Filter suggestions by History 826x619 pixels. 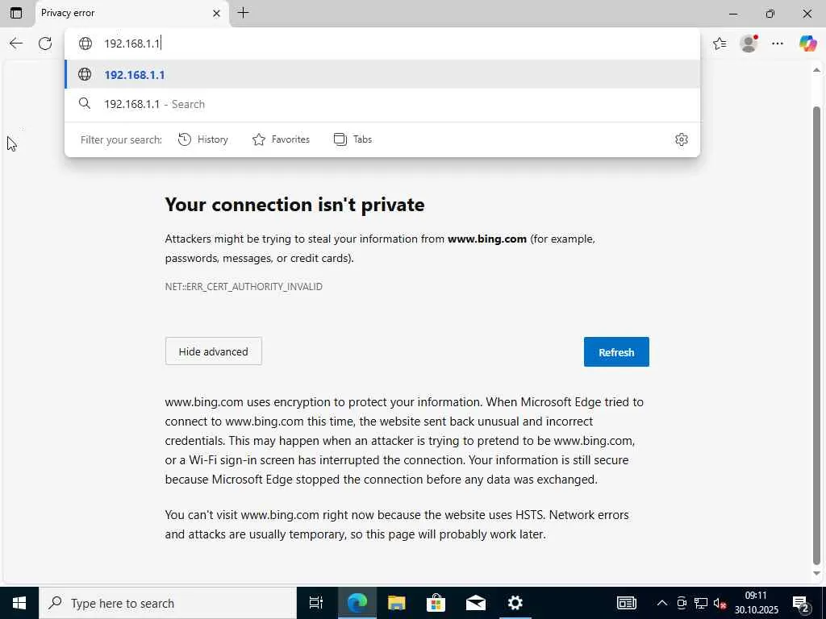(203, 139)
